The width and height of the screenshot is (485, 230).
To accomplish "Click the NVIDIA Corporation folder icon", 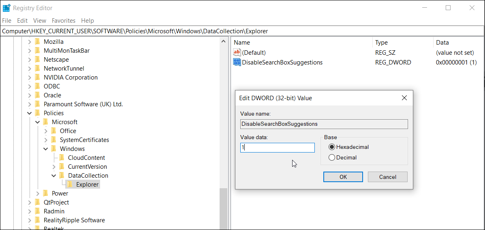I will click(38, 77).
